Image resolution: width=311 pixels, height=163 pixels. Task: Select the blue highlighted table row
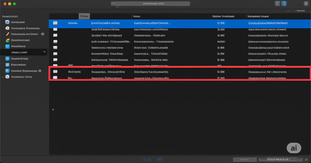[180, 23]
